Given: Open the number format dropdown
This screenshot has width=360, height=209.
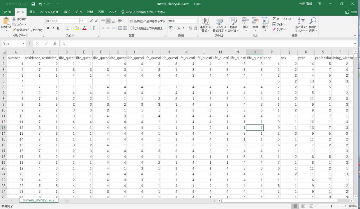Looking at the screenshot, I should click(x=196, y=21).
